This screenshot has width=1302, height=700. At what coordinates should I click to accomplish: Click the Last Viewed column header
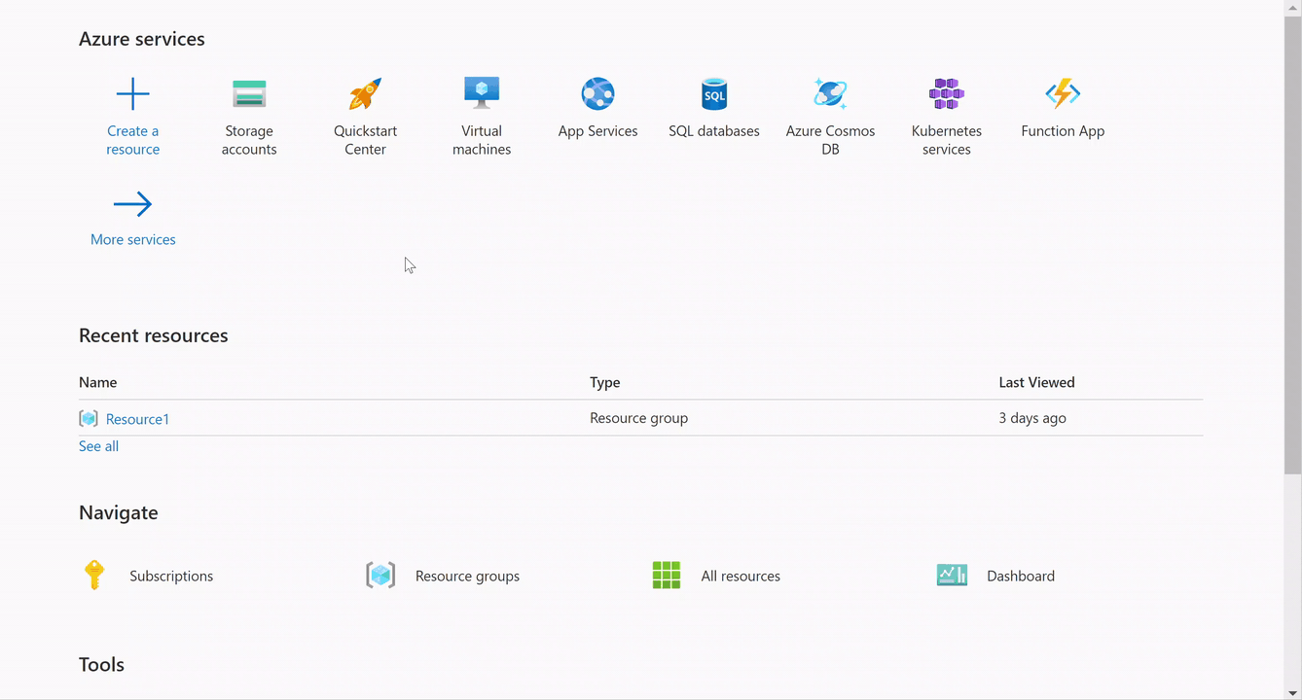click(1036, 382)
